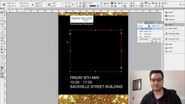Select the Zoom tool in toolbox
This screenshot has width=185, height=104.
2,64
